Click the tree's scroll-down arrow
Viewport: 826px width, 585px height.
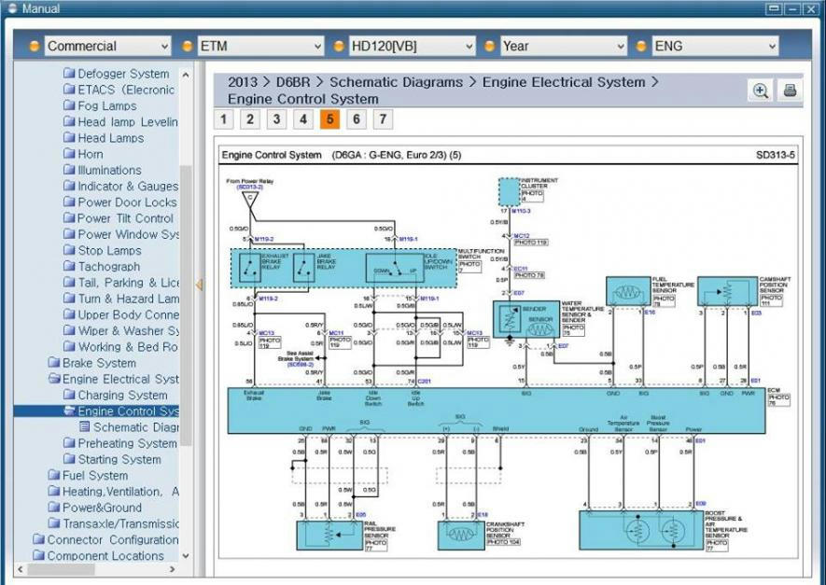[x=186, y=556]
